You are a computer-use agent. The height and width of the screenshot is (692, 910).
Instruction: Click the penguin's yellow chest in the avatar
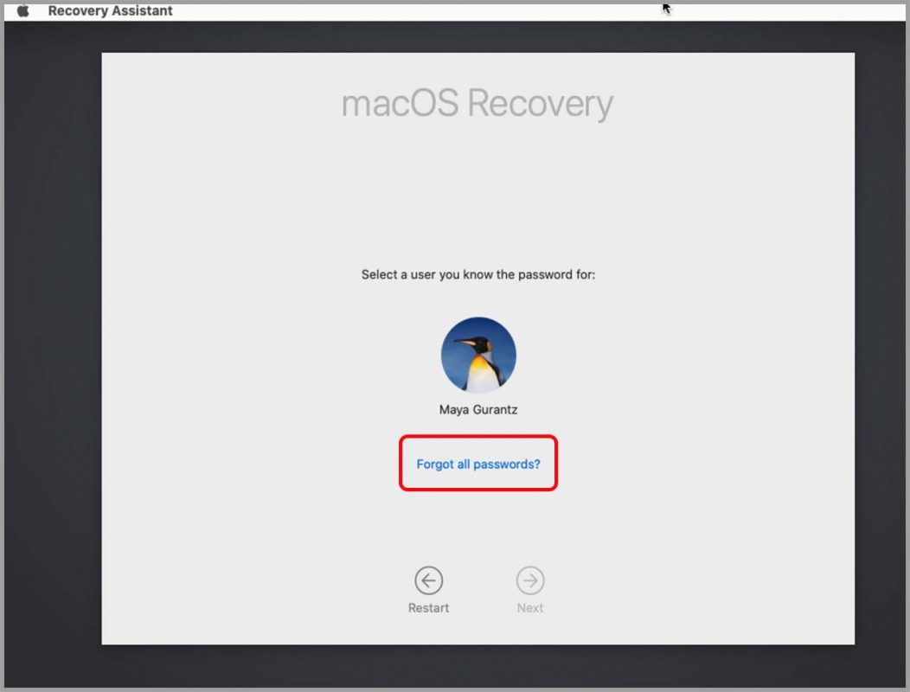pos(481,372)
